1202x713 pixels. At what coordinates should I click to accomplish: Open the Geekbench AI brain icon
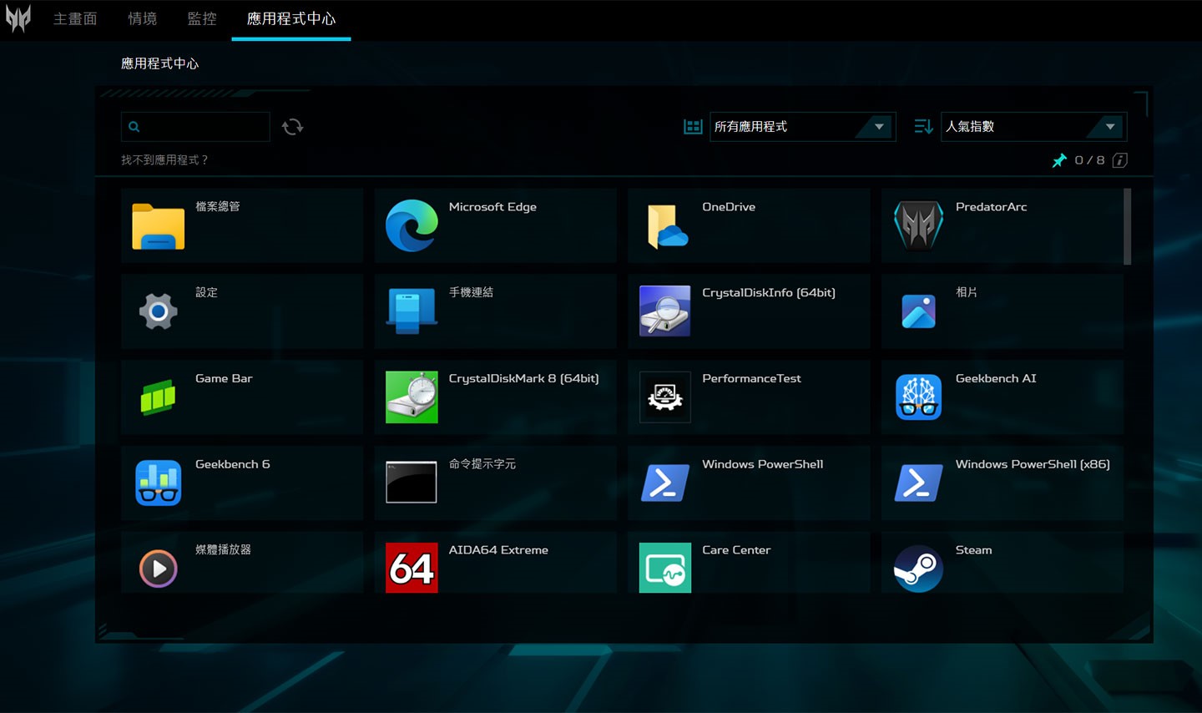click(918, 397)
